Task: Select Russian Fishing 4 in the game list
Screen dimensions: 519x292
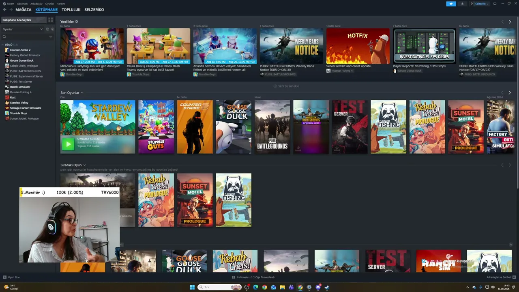Action: (x=21, y=92)
